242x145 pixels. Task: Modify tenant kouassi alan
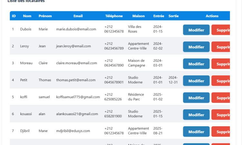click(x=196, y=115)
